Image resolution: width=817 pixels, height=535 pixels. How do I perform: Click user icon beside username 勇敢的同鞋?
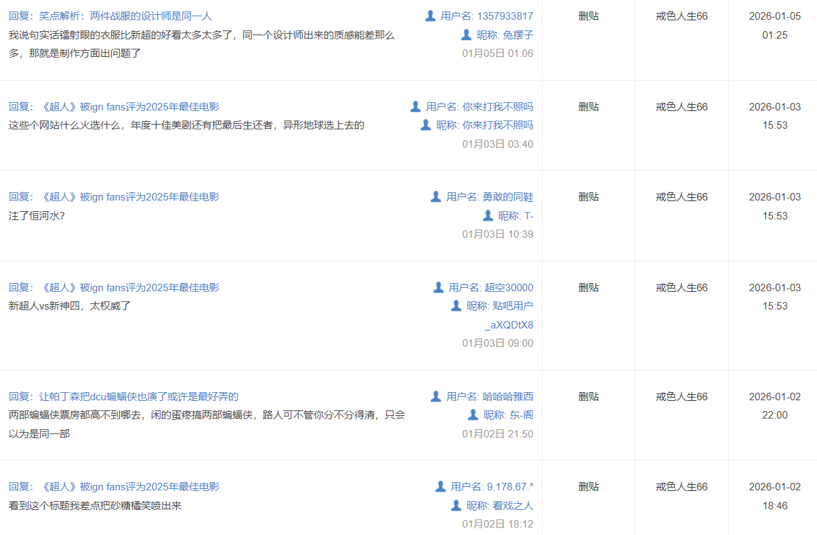[436, 196]
